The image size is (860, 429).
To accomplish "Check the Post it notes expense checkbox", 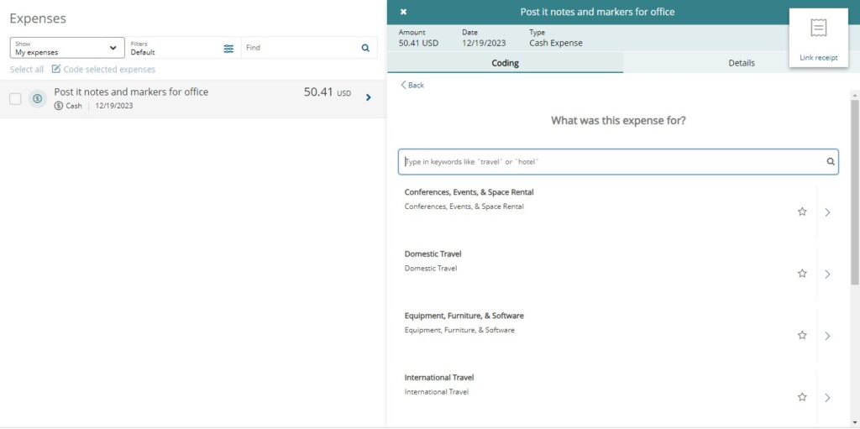I will point(15,99).
